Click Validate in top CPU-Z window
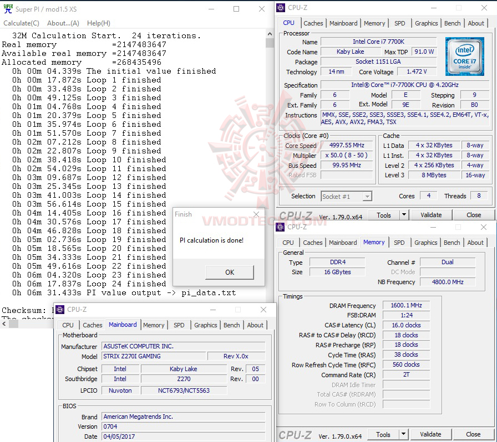The height and width of the screenshot is (442, 497). click(431, 215)
